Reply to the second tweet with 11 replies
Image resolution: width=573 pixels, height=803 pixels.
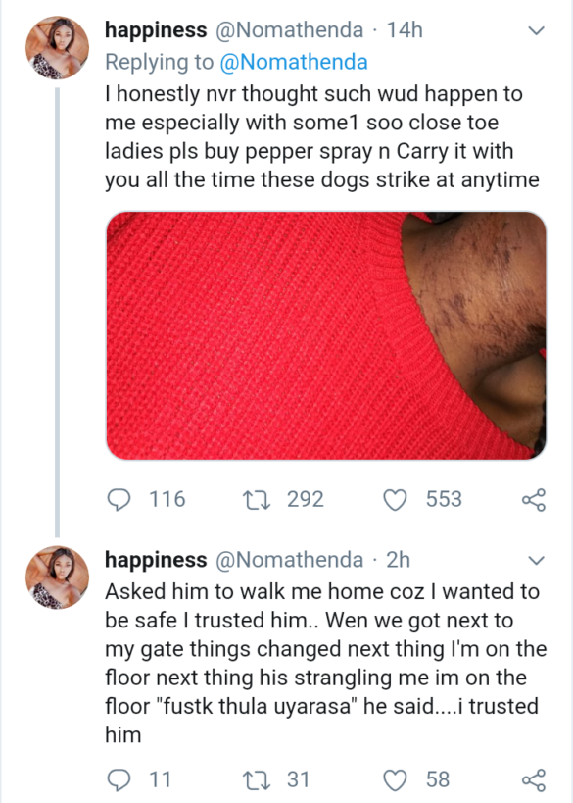pyautogui.click(x=119, y=779)
